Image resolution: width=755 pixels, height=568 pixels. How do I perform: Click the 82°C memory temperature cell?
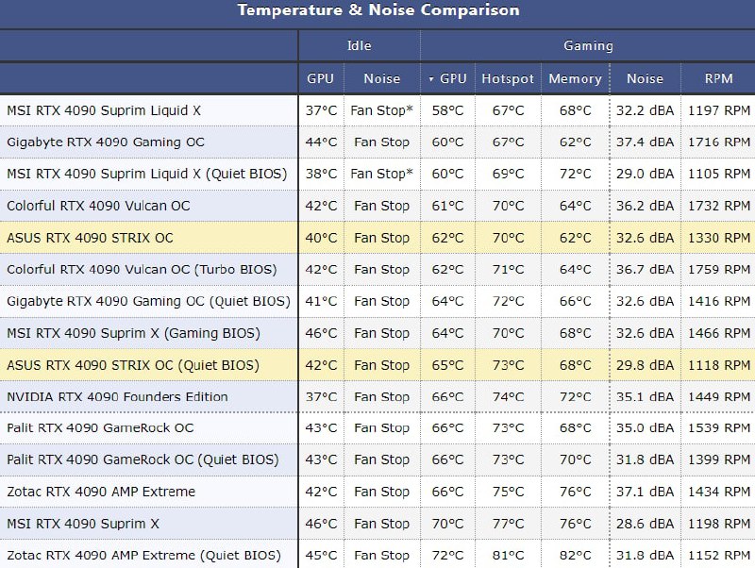click(x=575, y=556)
